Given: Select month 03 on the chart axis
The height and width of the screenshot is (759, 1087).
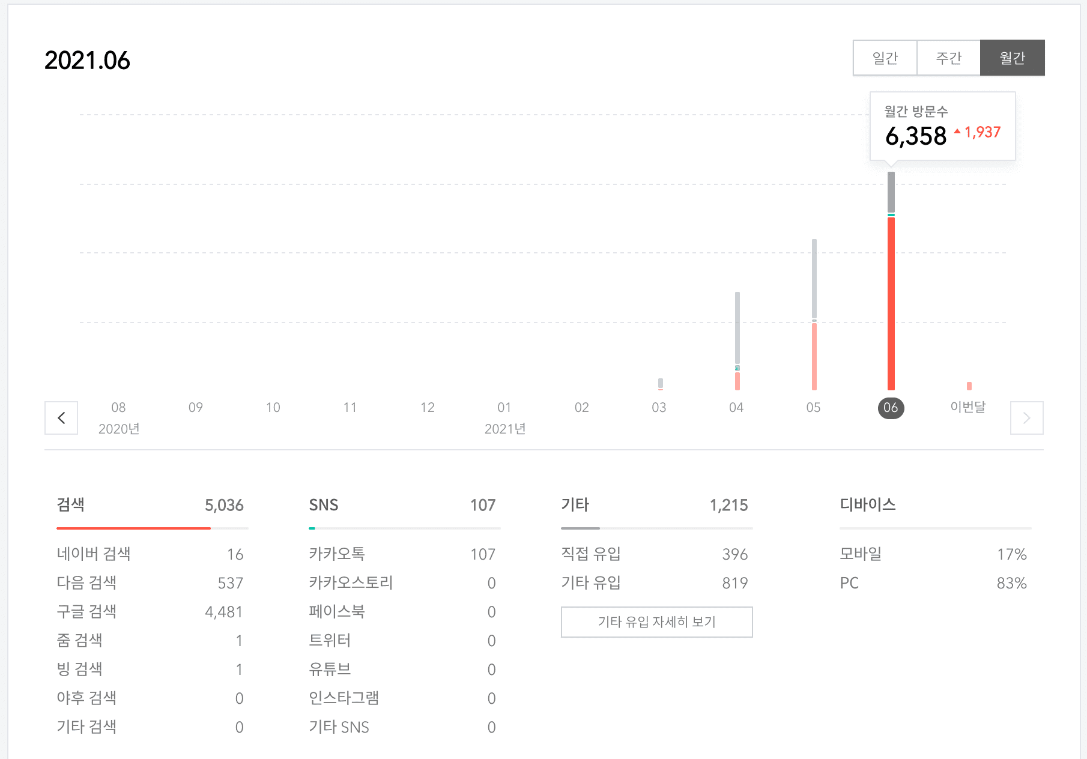Looking at the screenshot, I should click(659, 408).
